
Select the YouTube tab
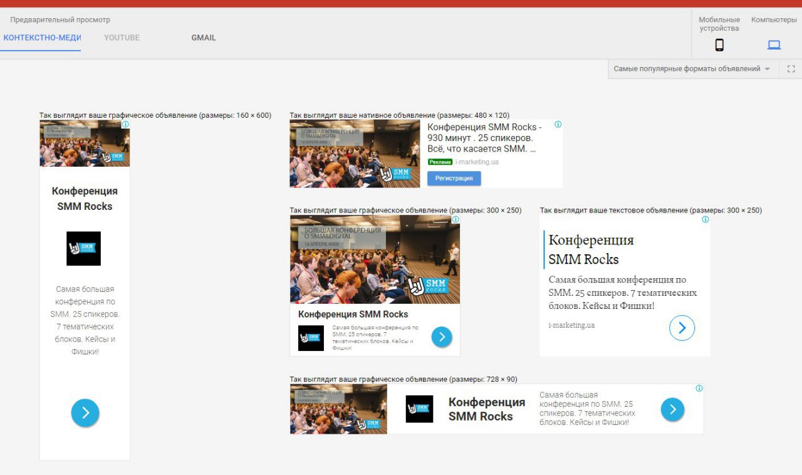(122, 38)
